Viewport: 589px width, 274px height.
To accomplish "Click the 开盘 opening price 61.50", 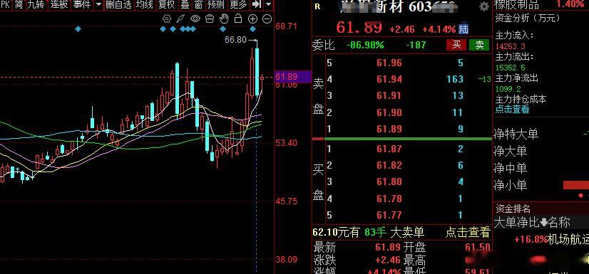I will pos(477,248).
